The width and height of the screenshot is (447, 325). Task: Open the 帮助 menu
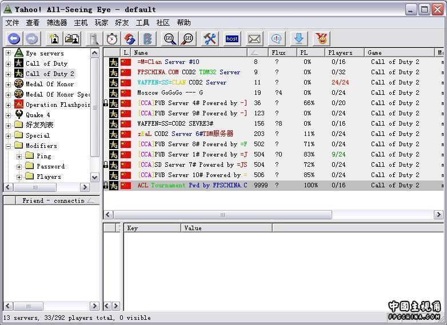(x=183, y=22)
